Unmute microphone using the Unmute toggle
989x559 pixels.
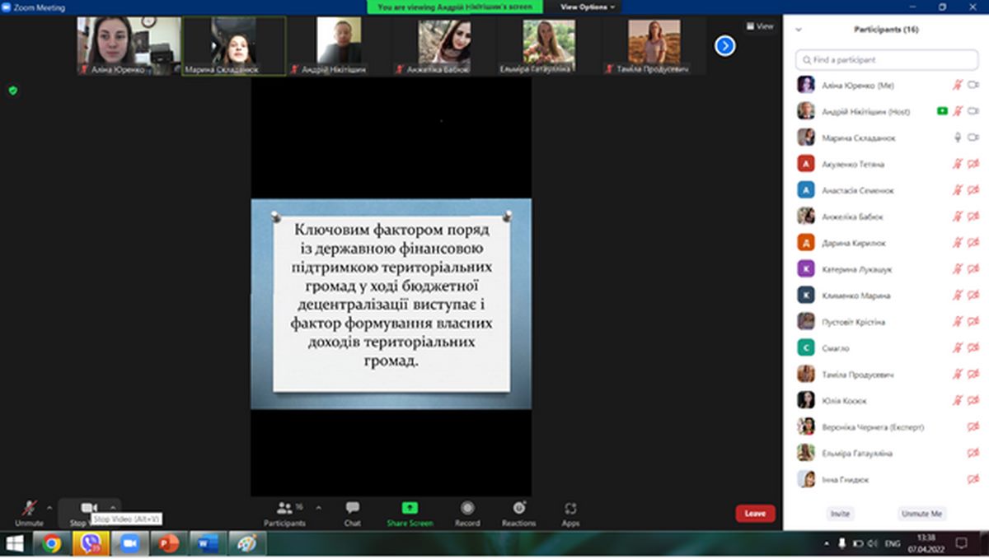click(x=29, y=508)
